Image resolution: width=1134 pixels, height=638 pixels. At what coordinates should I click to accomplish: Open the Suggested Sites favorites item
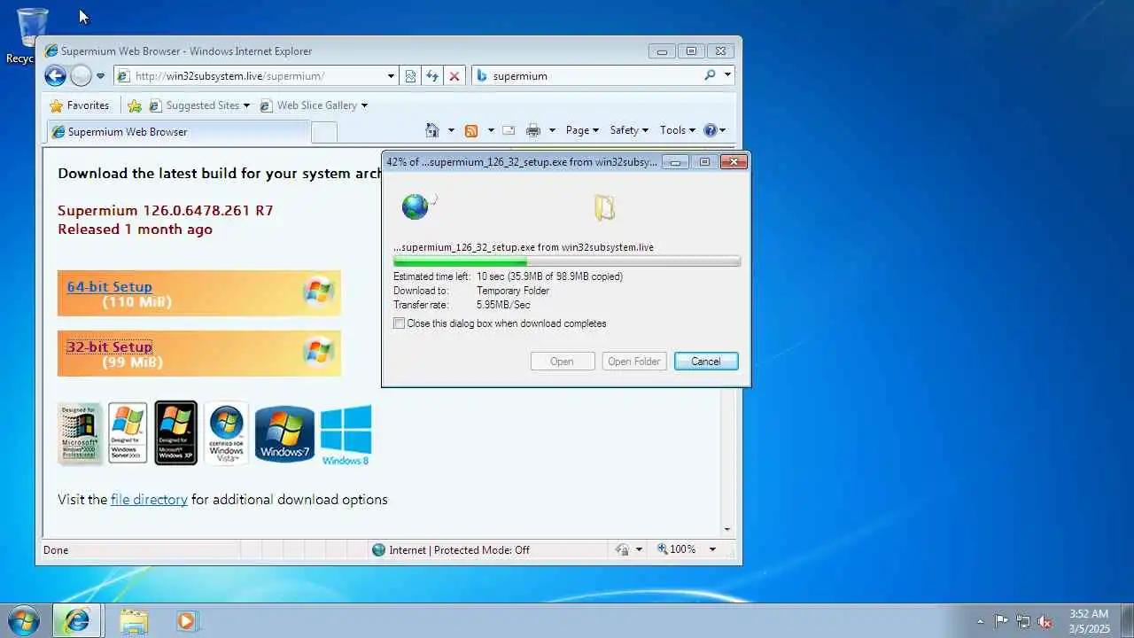click(x=199, y=105)
